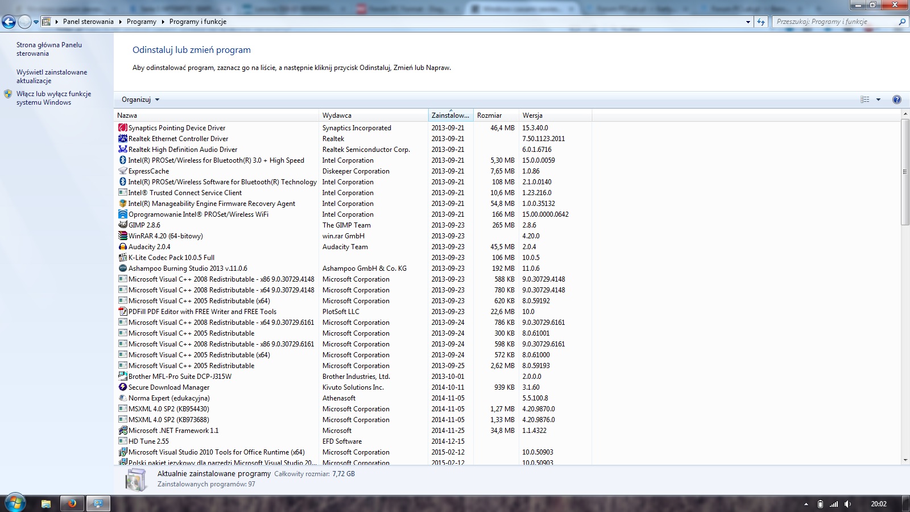The width and height of the screenshot is (910, 512).
Task: Open Włącz lub wyłącz funkcje systemu Windows
Action: point(53,98)
